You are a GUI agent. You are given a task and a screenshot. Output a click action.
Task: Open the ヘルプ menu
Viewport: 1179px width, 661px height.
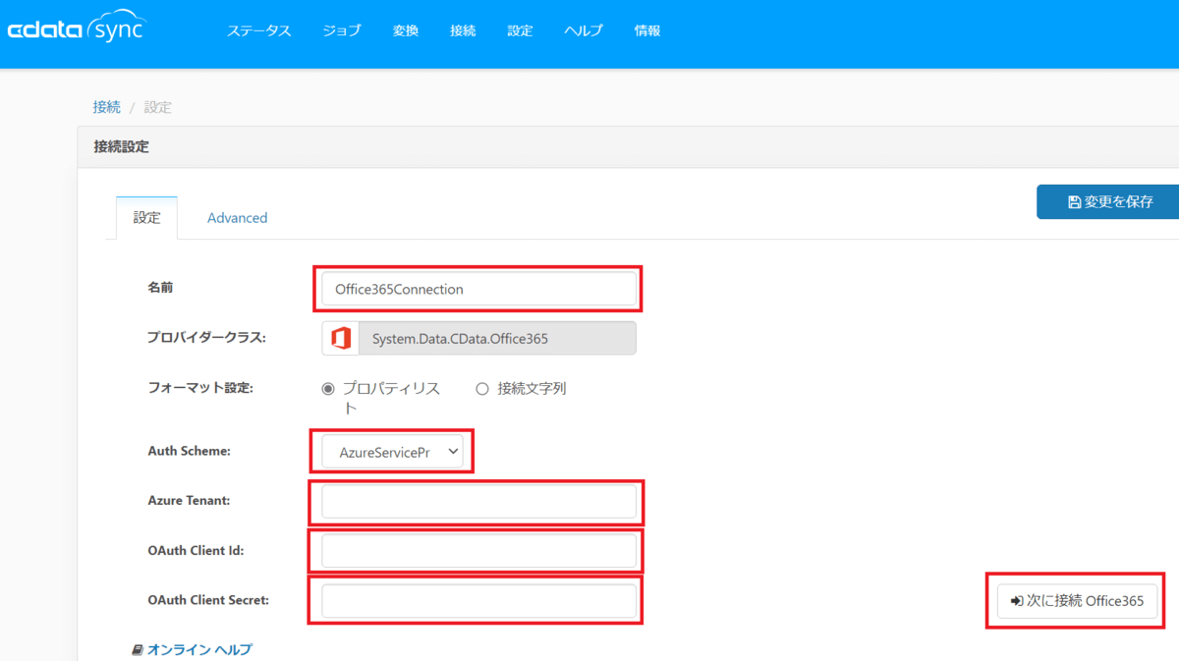coord(584,30)
